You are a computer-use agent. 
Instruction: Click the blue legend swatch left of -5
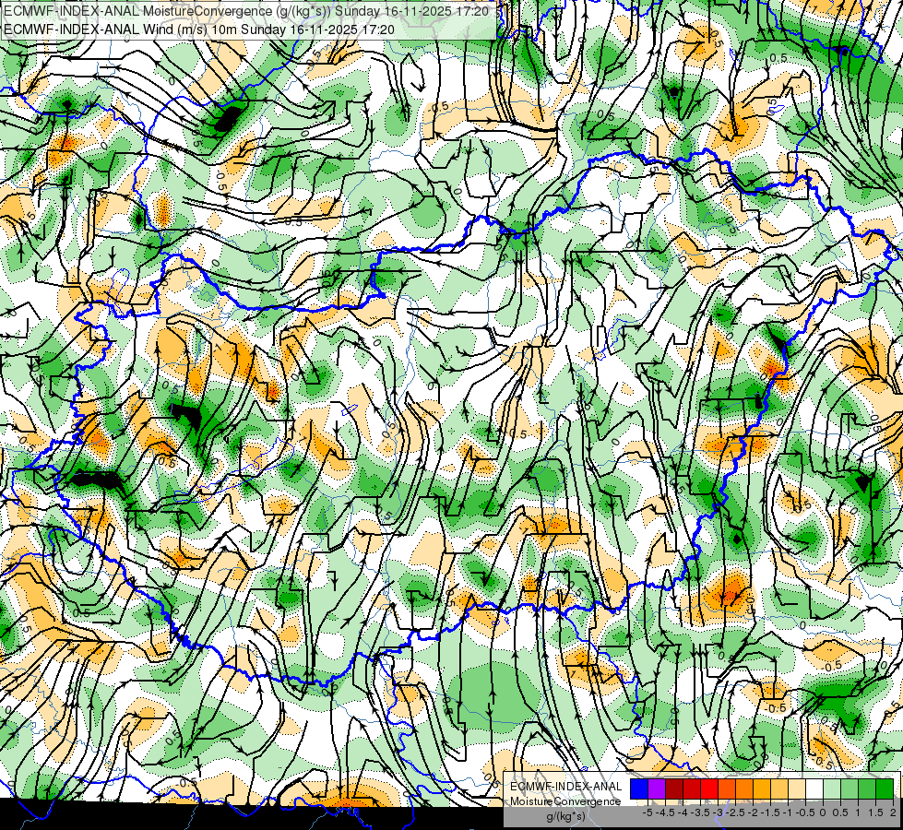point(639,789)
